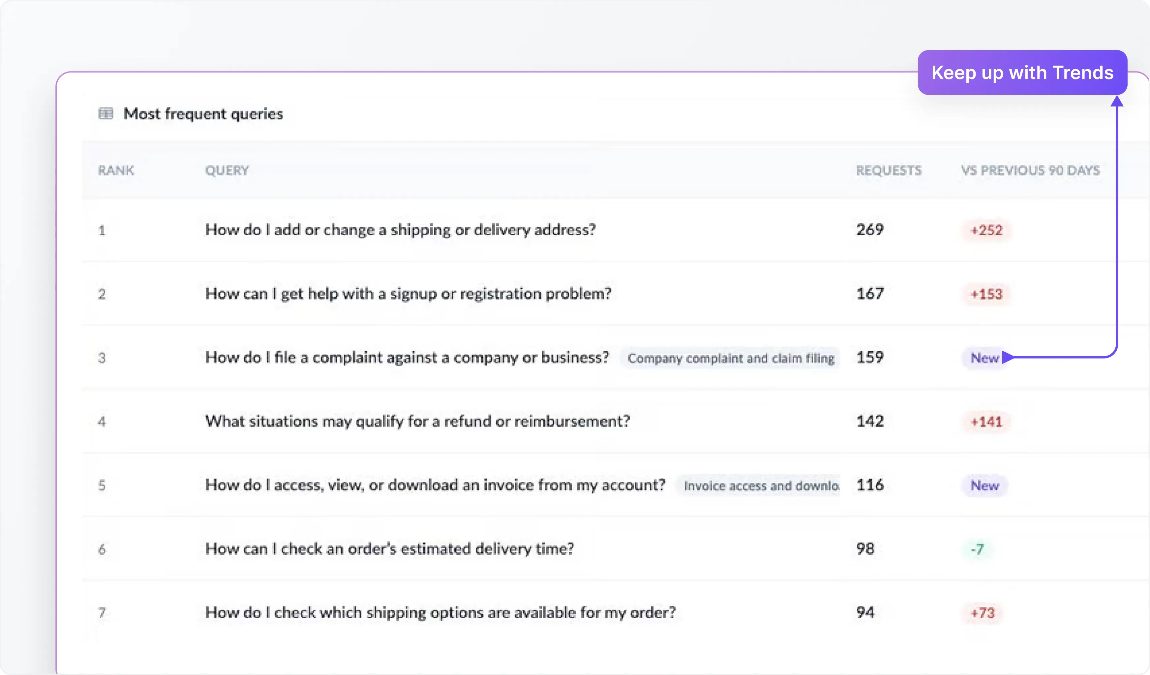This screenshot has height=675, width=1150.
Task: Click the 167 requests value
Action: (870, 293)
